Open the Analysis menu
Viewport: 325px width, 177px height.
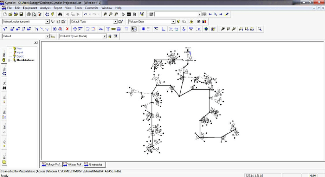click(x=45, y=8)
